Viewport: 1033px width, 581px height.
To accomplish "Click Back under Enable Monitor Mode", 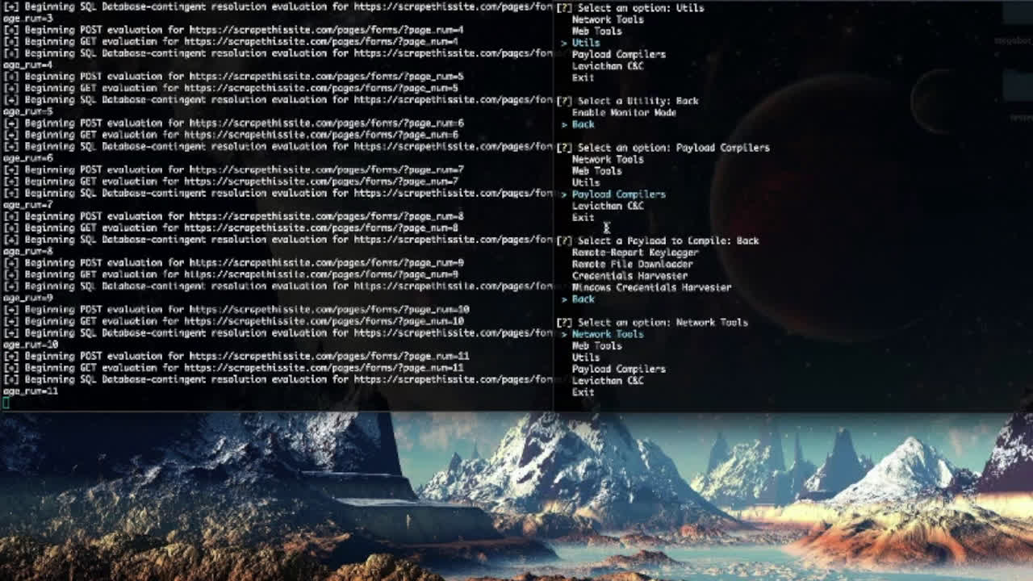I will click(x=583, y=124).
